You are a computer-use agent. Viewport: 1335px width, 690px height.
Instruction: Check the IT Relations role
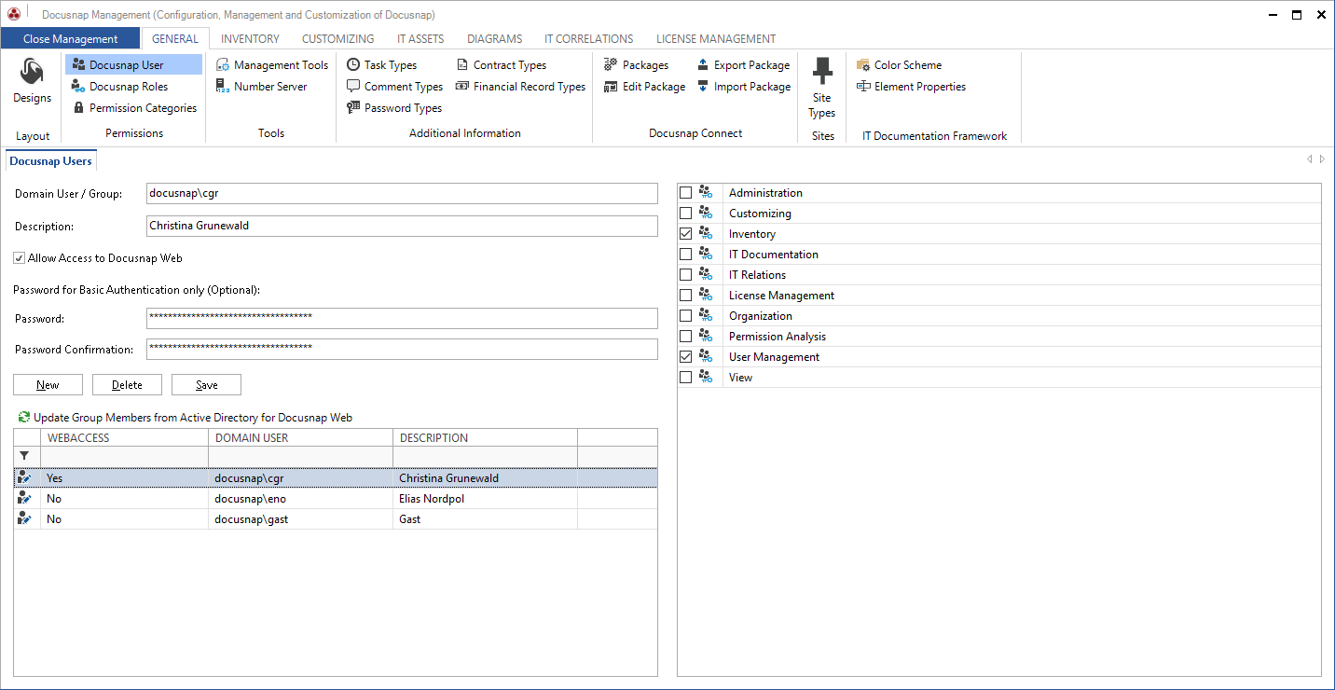pos(686,275)
